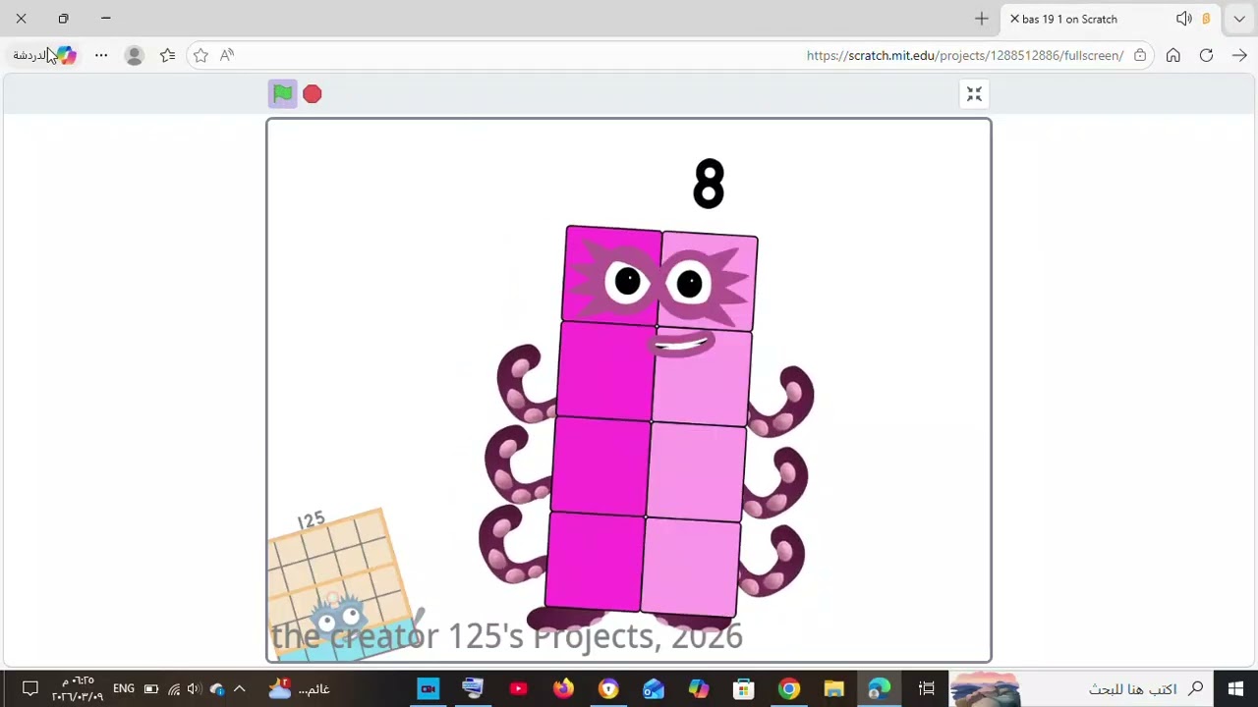Launch Firefox from the taskbar
This screenshot has height=707, width=1258.
pyautogui.click(x=563, y=689)
